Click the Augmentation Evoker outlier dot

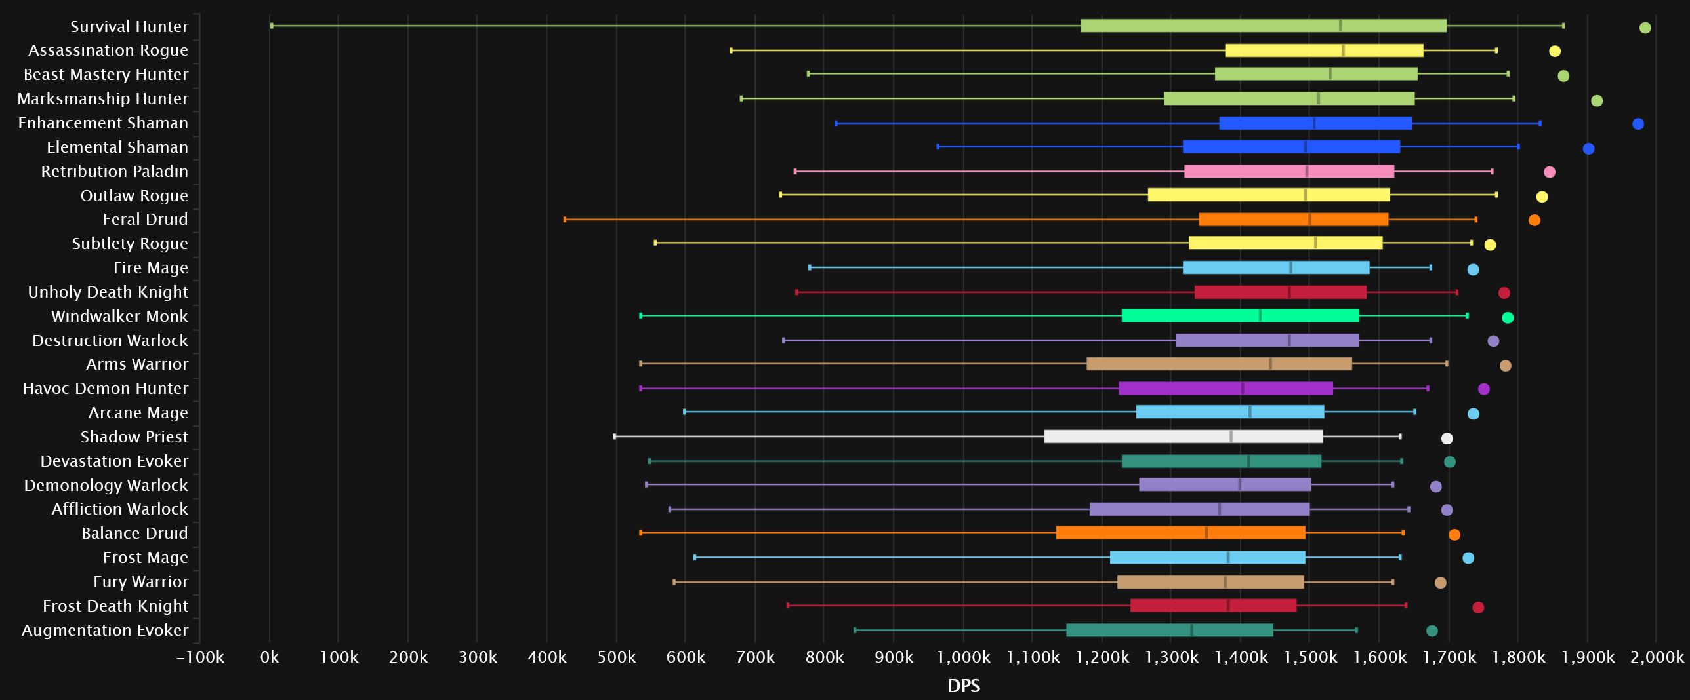pyautogui.click(x=1432, y=631)
